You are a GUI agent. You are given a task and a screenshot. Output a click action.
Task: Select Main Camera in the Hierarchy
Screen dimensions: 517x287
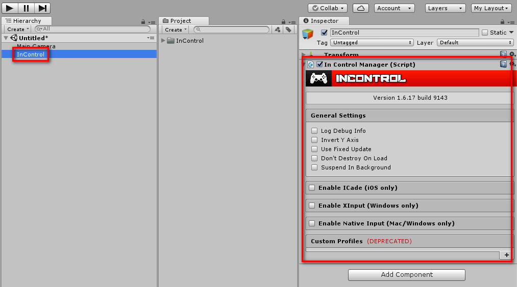click(x=36, y=46)
